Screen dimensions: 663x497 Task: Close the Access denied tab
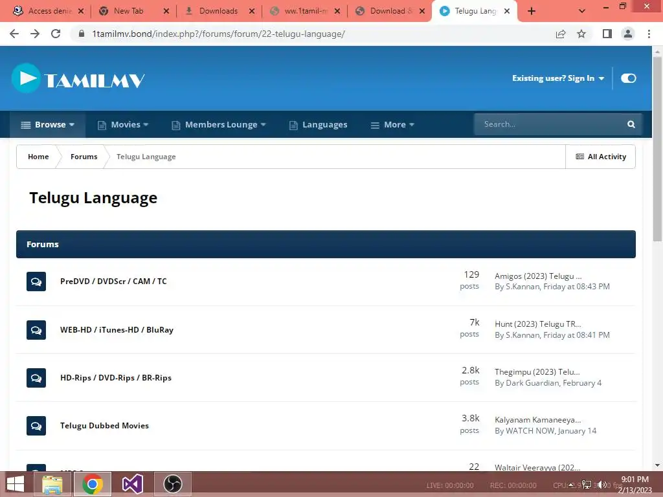(81, 11)
